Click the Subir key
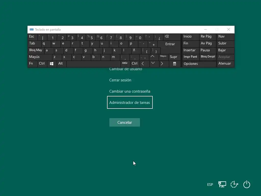This screenshot has width=261, height=196. (x=225, y=44)
